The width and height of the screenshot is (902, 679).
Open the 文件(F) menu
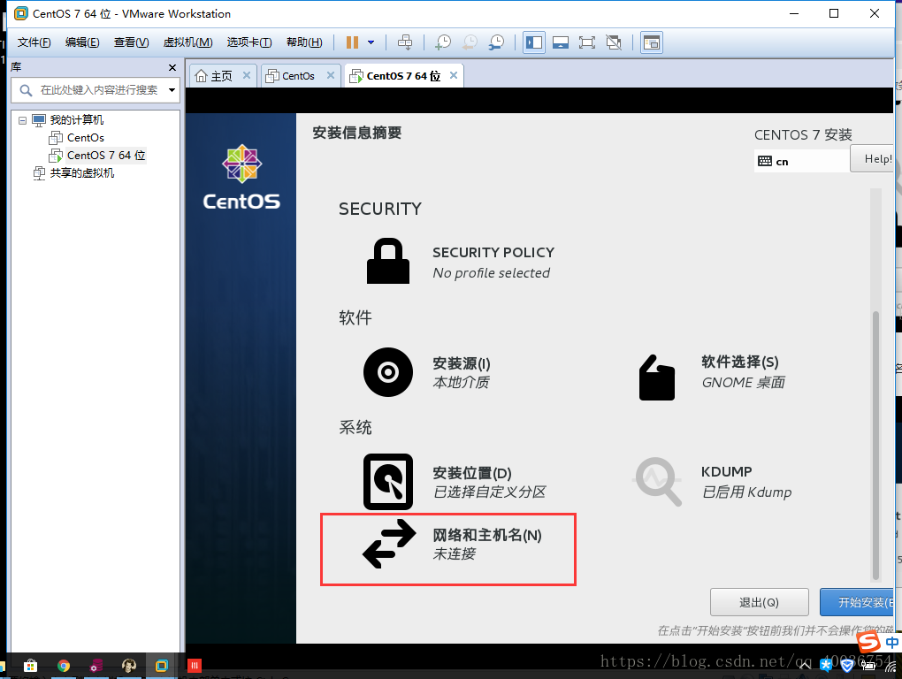(34, 42)
